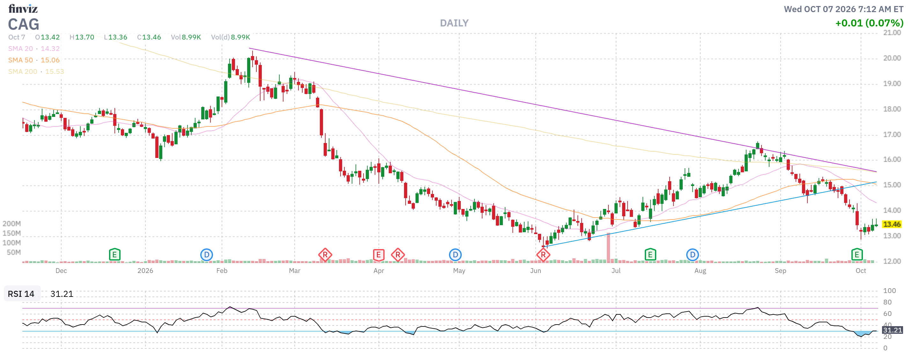Select the SMA 200 legend label

click(x=23, y=71)
